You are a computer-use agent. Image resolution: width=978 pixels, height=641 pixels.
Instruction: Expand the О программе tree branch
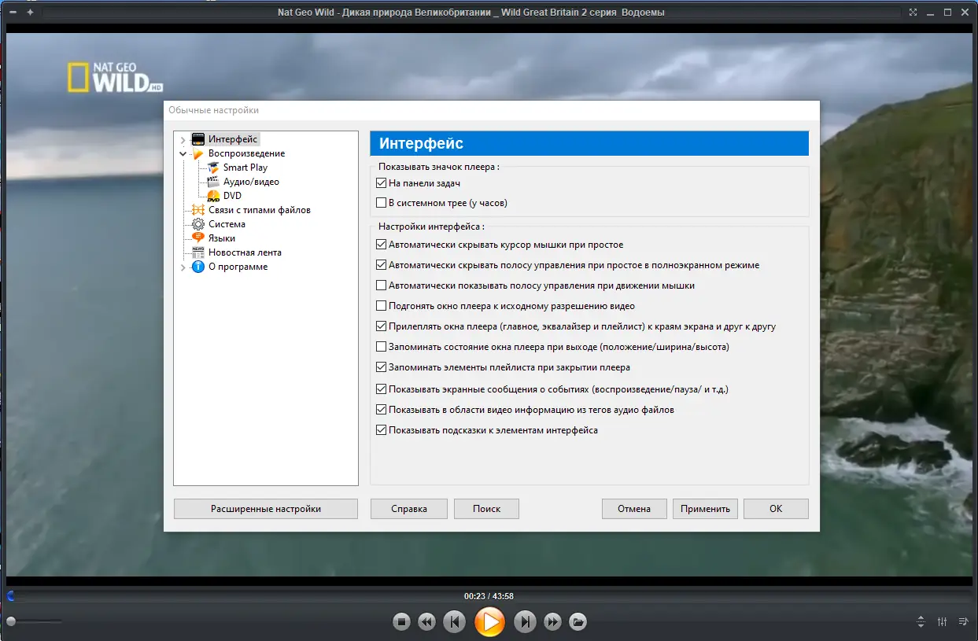[x=183, y=267]
